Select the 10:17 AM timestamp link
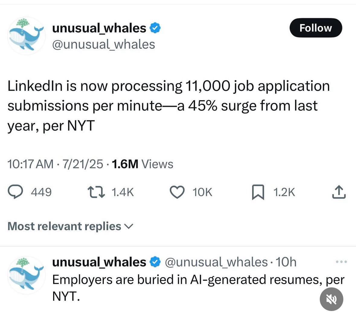 click(30, 164)
